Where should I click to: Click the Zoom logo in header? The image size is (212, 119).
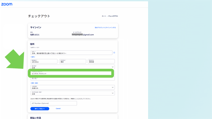pyautogui.click(x=7, y=4)
